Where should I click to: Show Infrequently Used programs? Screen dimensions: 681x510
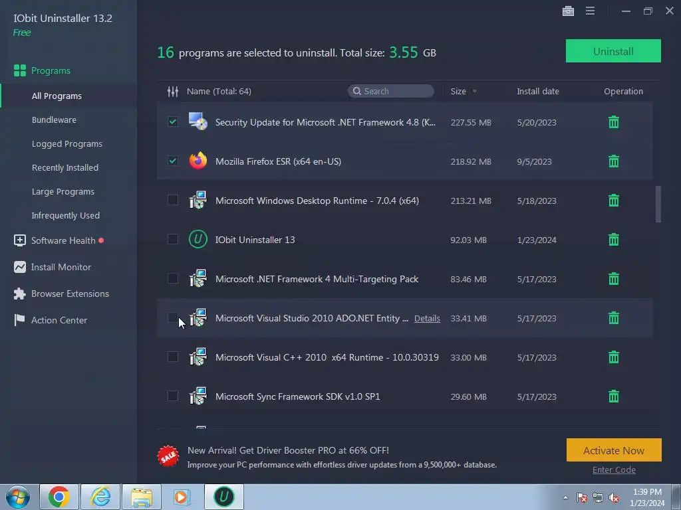click(65, 215)
